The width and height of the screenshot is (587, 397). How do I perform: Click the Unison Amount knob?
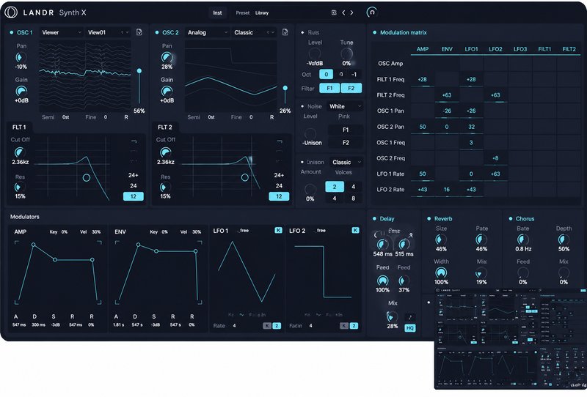[310, 189]
